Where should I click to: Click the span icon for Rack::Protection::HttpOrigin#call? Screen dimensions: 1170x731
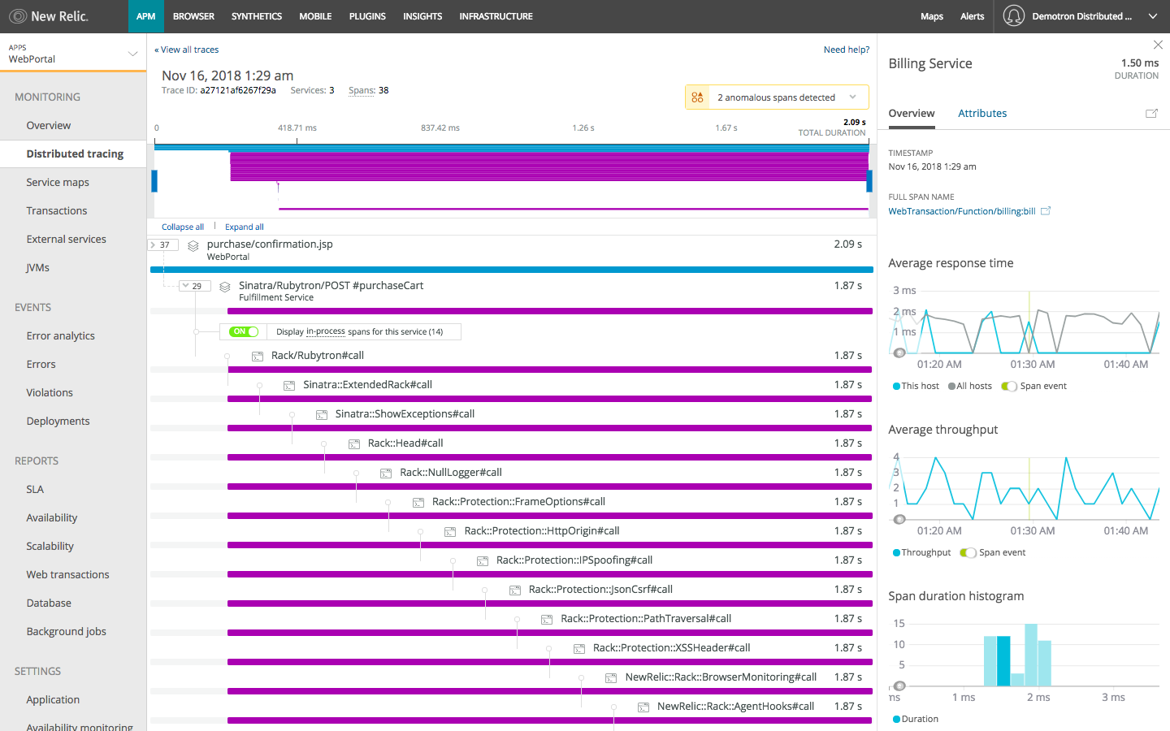[450, 532]
